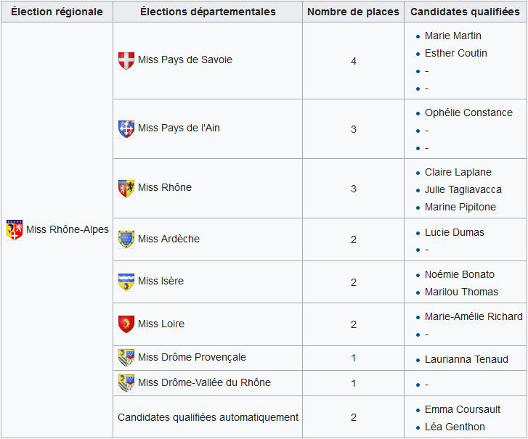This screenshot has width=528, height=439.
Task: Click the Savoie coat of arms icon
Action: pyautogui.click(x=126, y=61)
